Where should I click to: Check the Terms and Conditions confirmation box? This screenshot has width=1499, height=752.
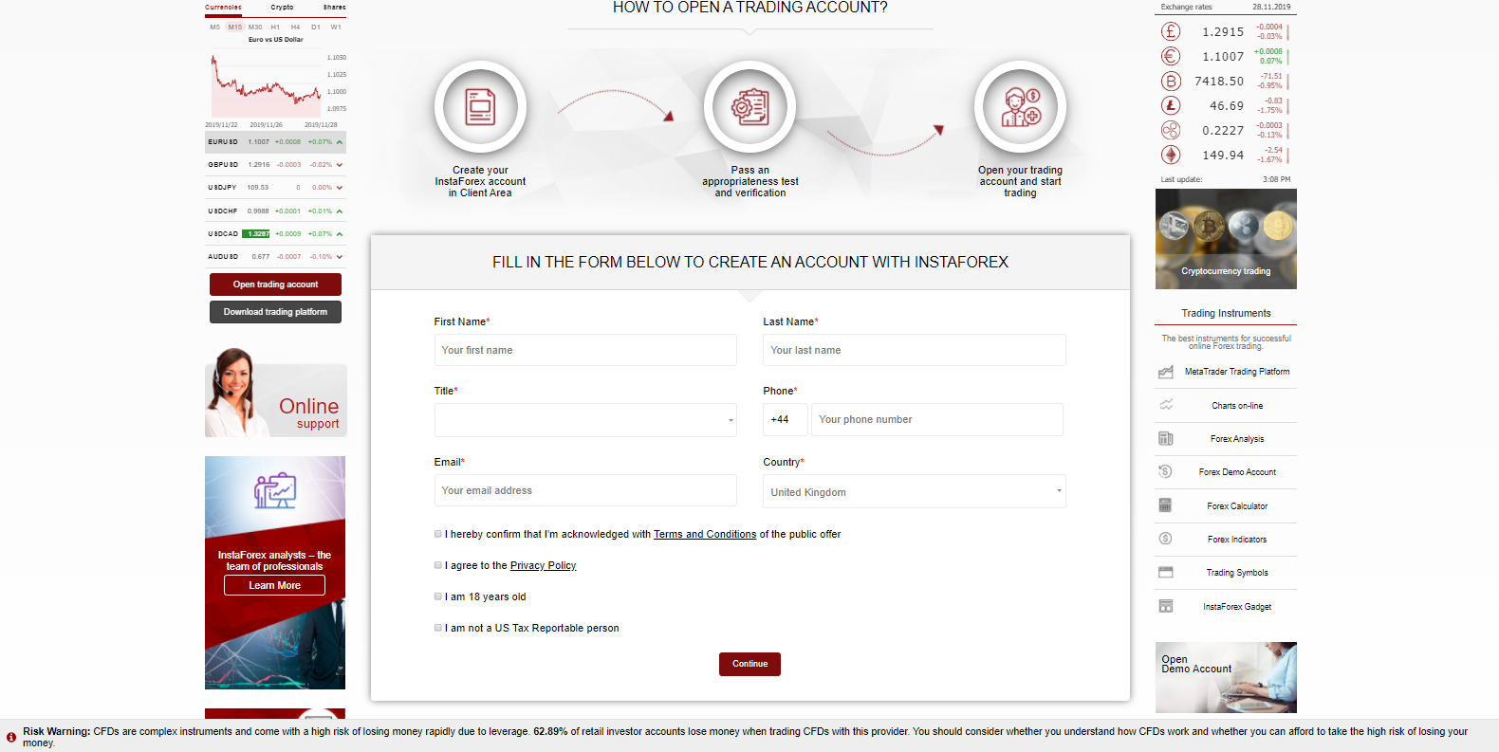438,534
